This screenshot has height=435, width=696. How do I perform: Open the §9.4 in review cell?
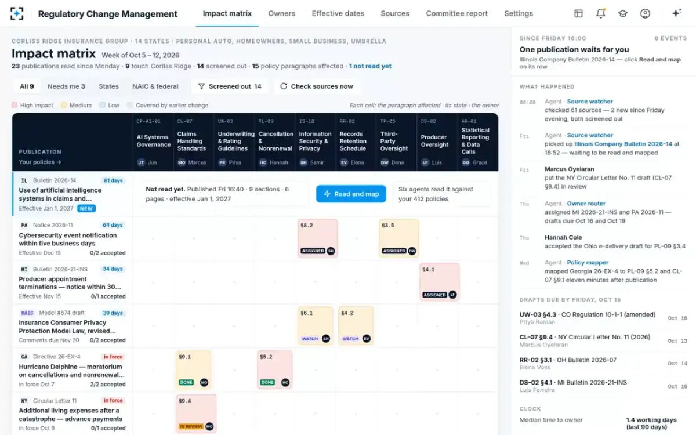pos(196,414)
